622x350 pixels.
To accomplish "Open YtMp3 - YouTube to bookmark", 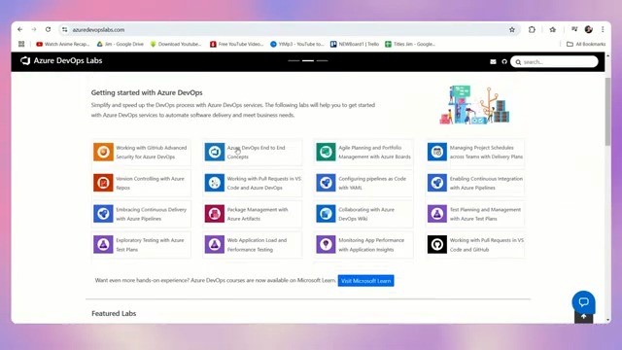I will pyautogui.click(x=297, y=44).
